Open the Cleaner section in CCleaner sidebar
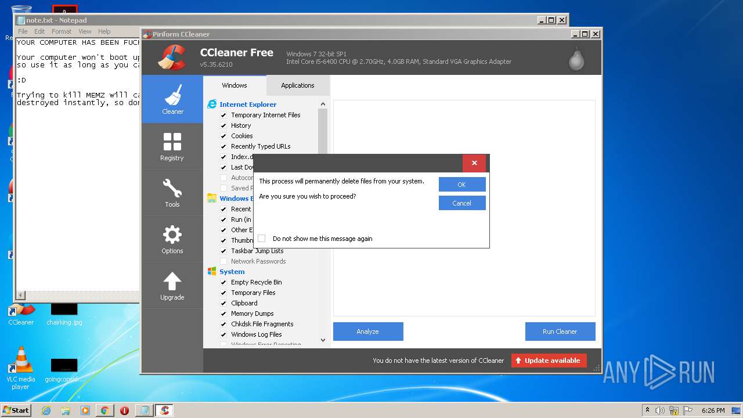 [172, 99]
